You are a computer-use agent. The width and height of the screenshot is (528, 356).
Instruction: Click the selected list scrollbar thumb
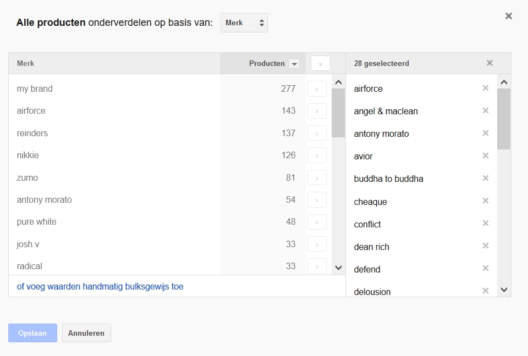pyautogui.click(x=504, y=119)
